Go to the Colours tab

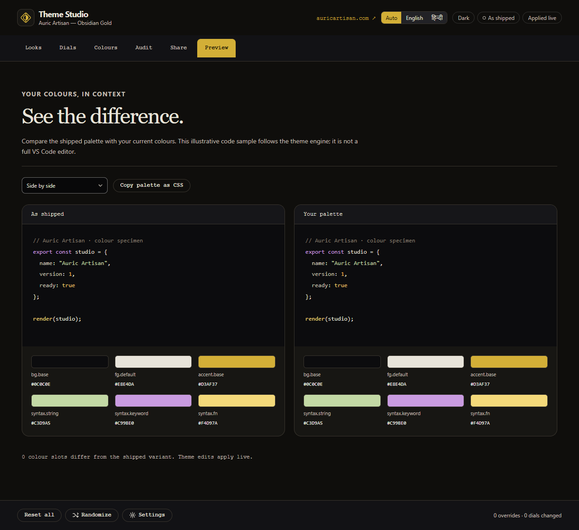106,48
